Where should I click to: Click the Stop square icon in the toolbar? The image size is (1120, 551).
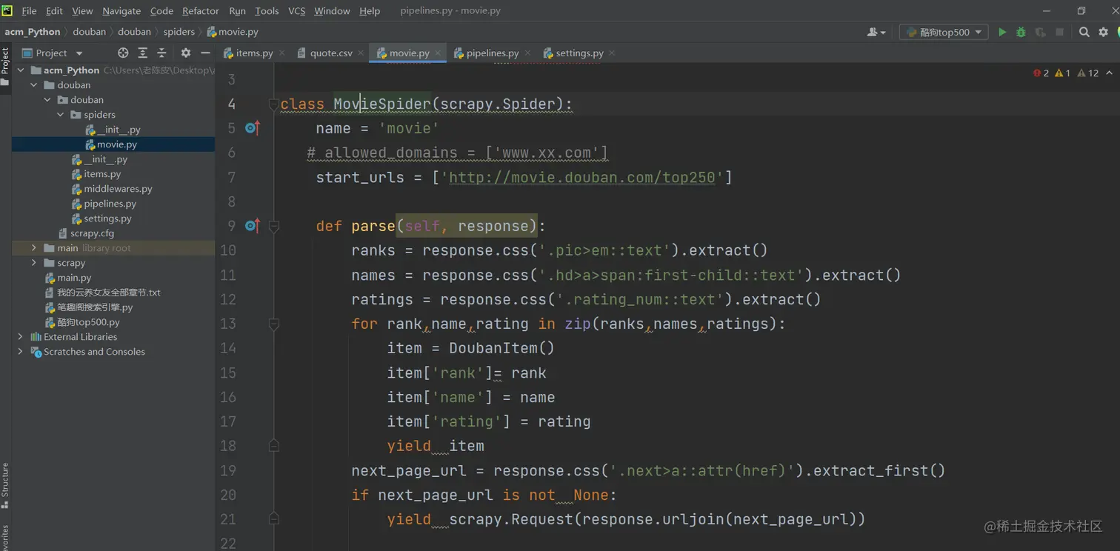coord(1059,32)
